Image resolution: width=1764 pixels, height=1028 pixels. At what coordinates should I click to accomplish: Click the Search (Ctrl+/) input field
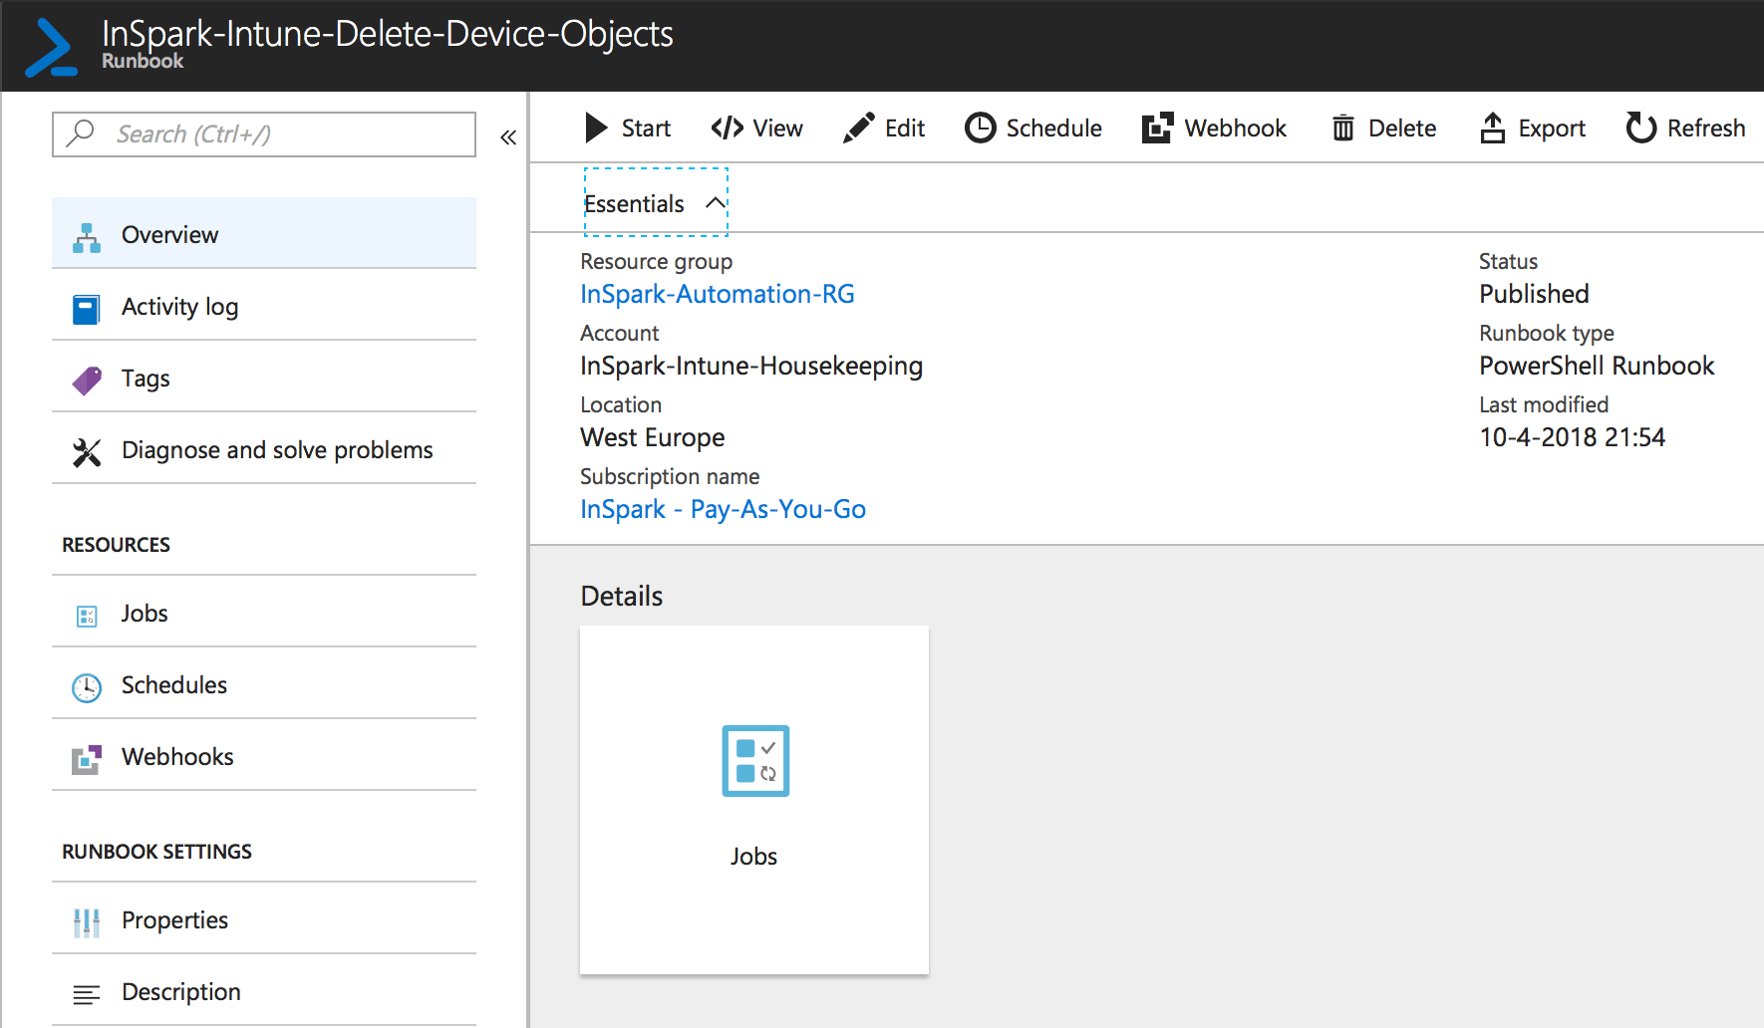click(264, 134)
